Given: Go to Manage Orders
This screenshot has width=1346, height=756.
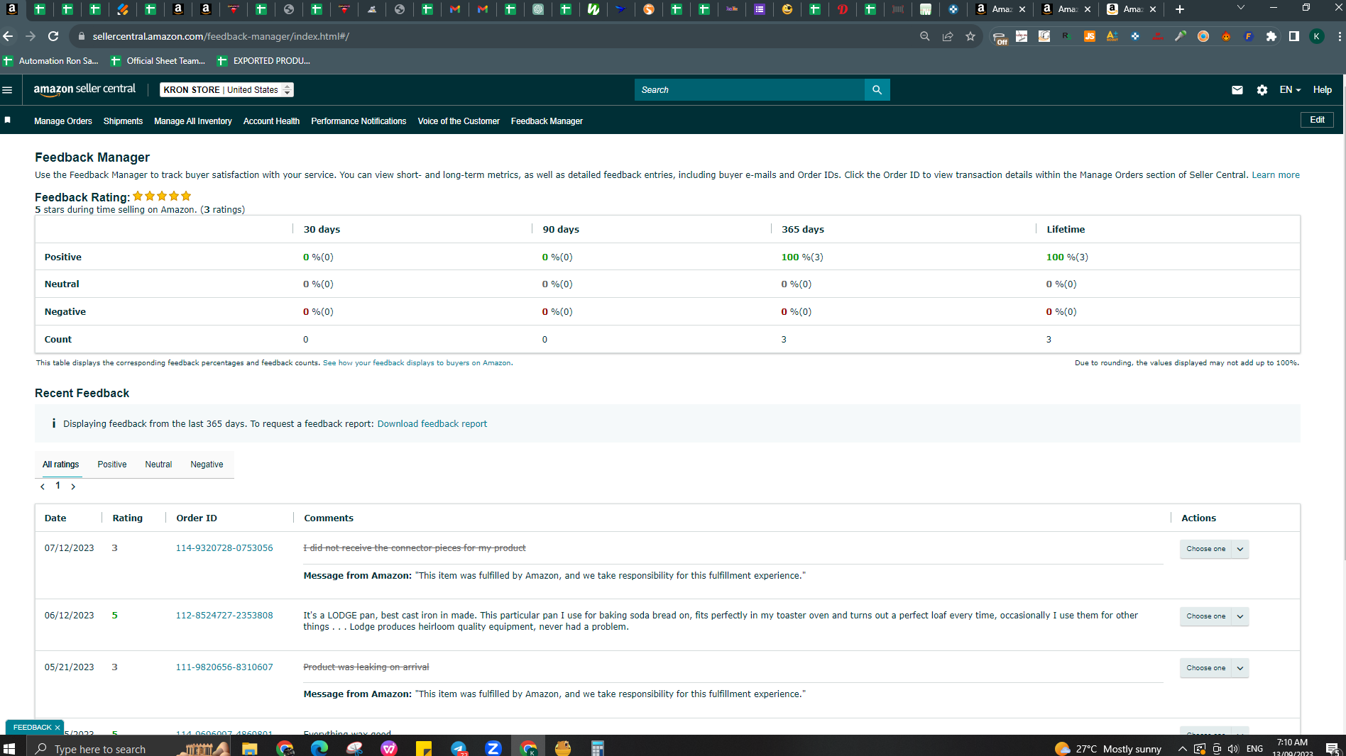Looking at the screenshot, I should pyautogui.click(x=63, y=121).
